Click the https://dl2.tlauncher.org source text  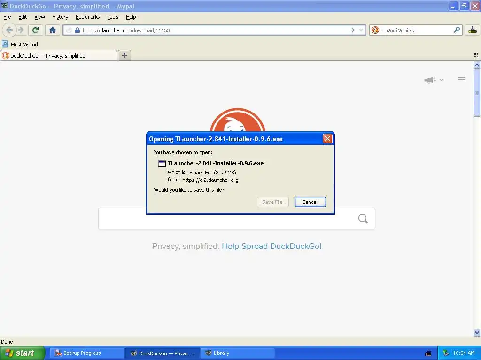click(x=210, y=180)
